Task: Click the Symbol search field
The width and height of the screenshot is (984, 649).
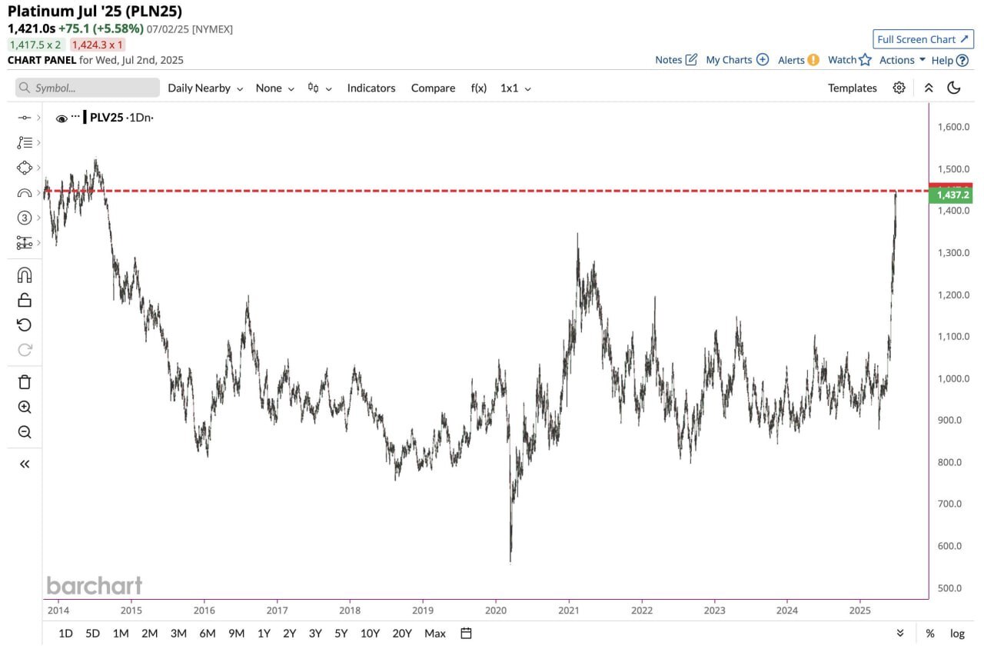Action: pos(88,88)
